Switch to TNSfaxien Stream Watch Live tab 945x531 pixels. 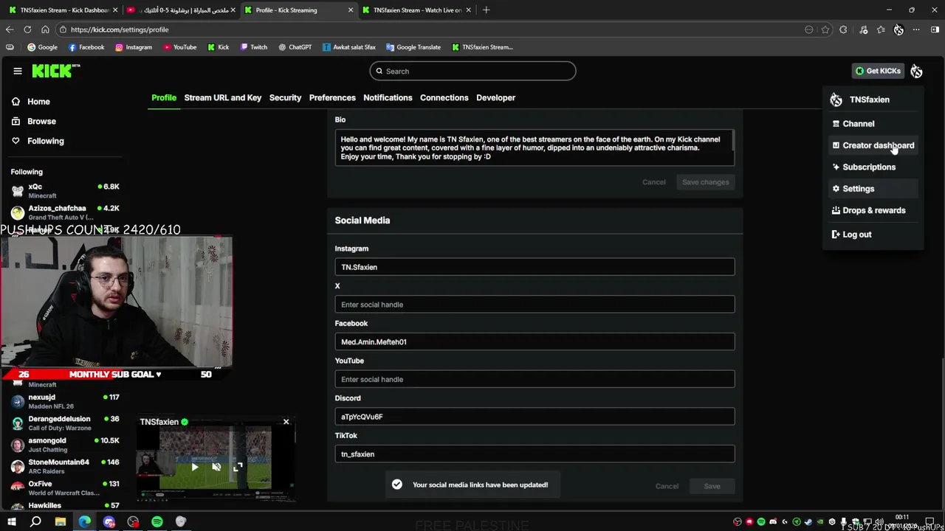(417, 10)
